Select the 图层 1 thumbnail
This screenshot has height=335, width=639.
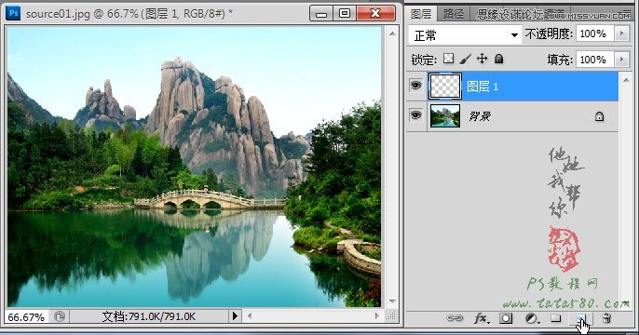444,86
